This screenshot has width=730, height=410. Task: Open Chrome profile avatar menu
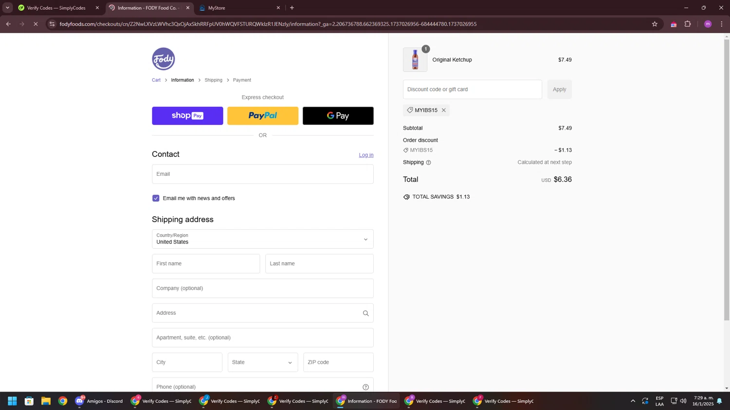[708, 24]
